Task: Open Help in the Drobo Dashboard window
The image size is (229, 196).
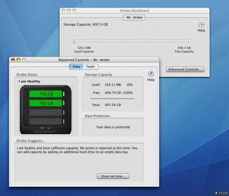Action: 201,25
